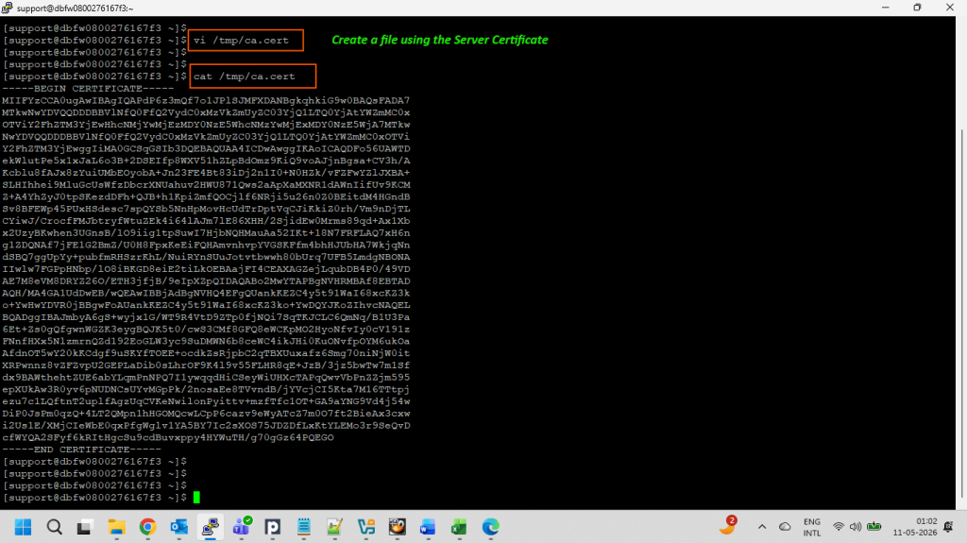Open taskbar Search
Screen dimensions: 967x543
coord(54,527)
